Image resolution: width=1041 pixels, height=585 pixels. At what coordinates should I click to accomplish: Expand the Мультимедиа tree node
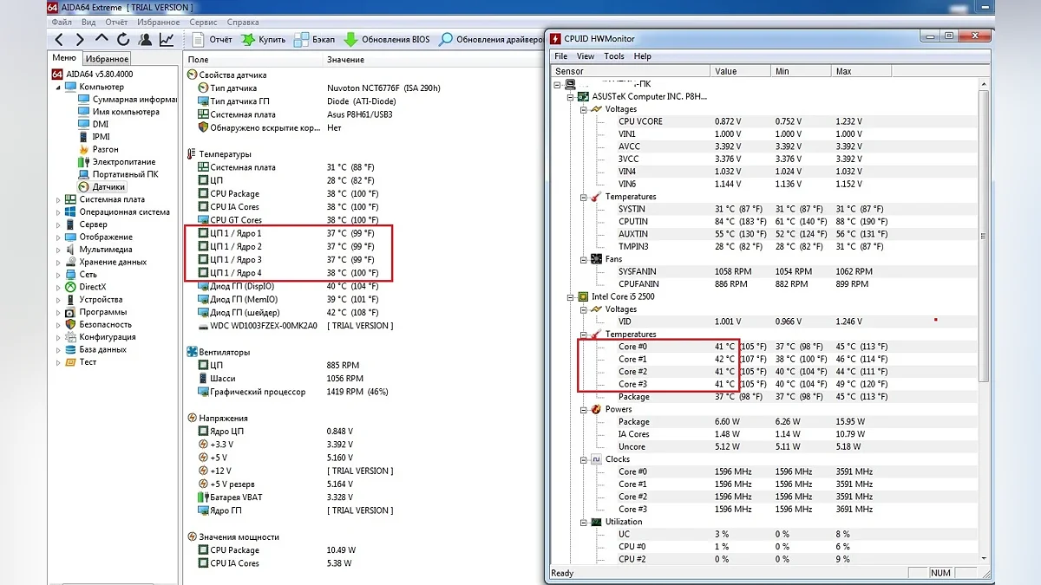[59, 250]
